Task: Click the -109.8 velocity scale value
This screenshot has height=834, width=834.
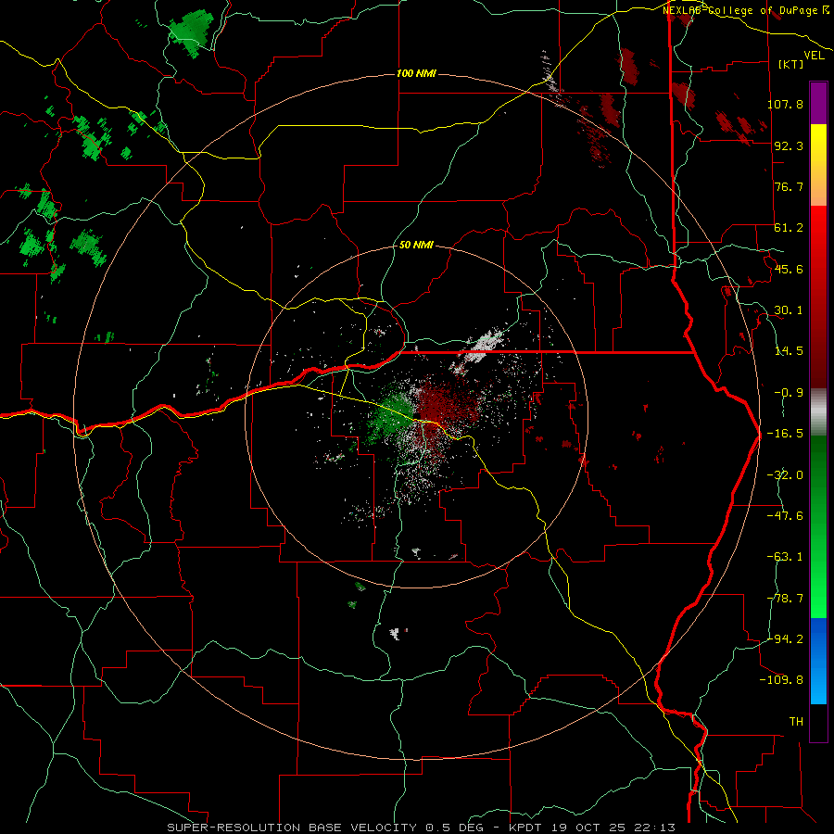Action: tap(781, 680)
